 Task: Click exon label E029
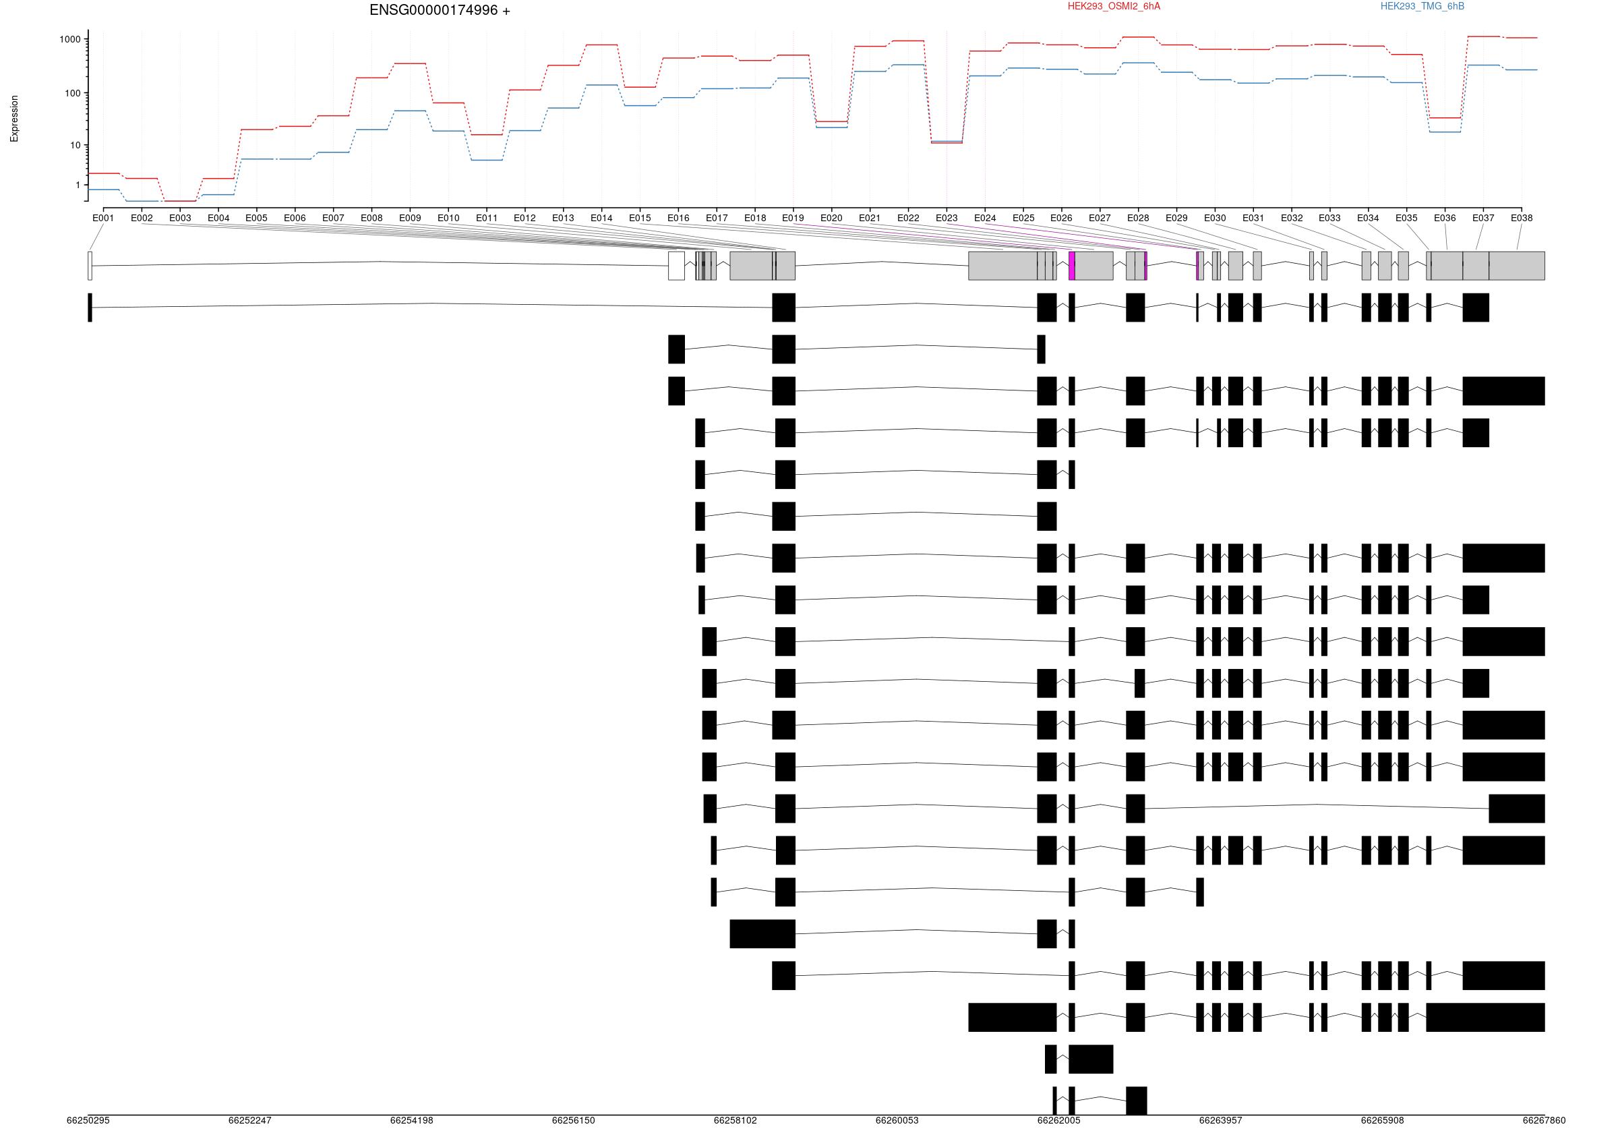pos(1176,218)
